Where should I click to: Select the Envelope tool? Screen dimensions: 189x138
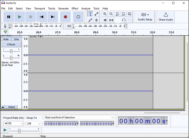click(96, 14)
